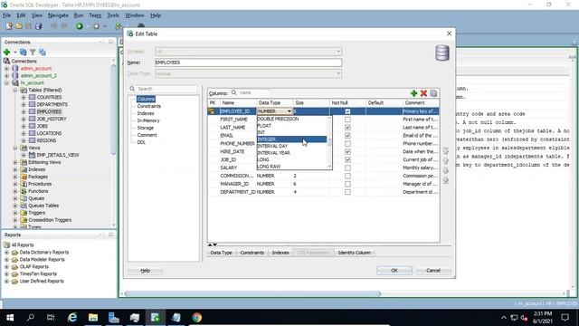Click the refresh connections icon

24,53
